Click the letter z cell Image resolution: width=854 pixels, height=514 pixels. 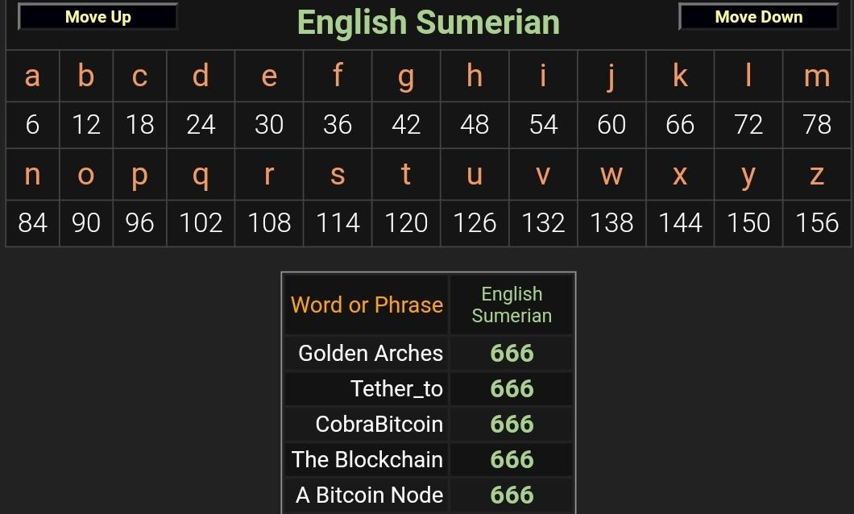point(816,175)
